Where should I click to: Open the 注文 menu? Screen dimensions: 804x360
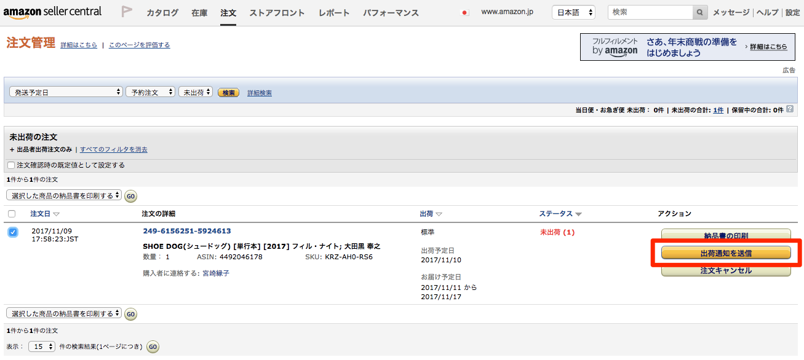[228, 13]
